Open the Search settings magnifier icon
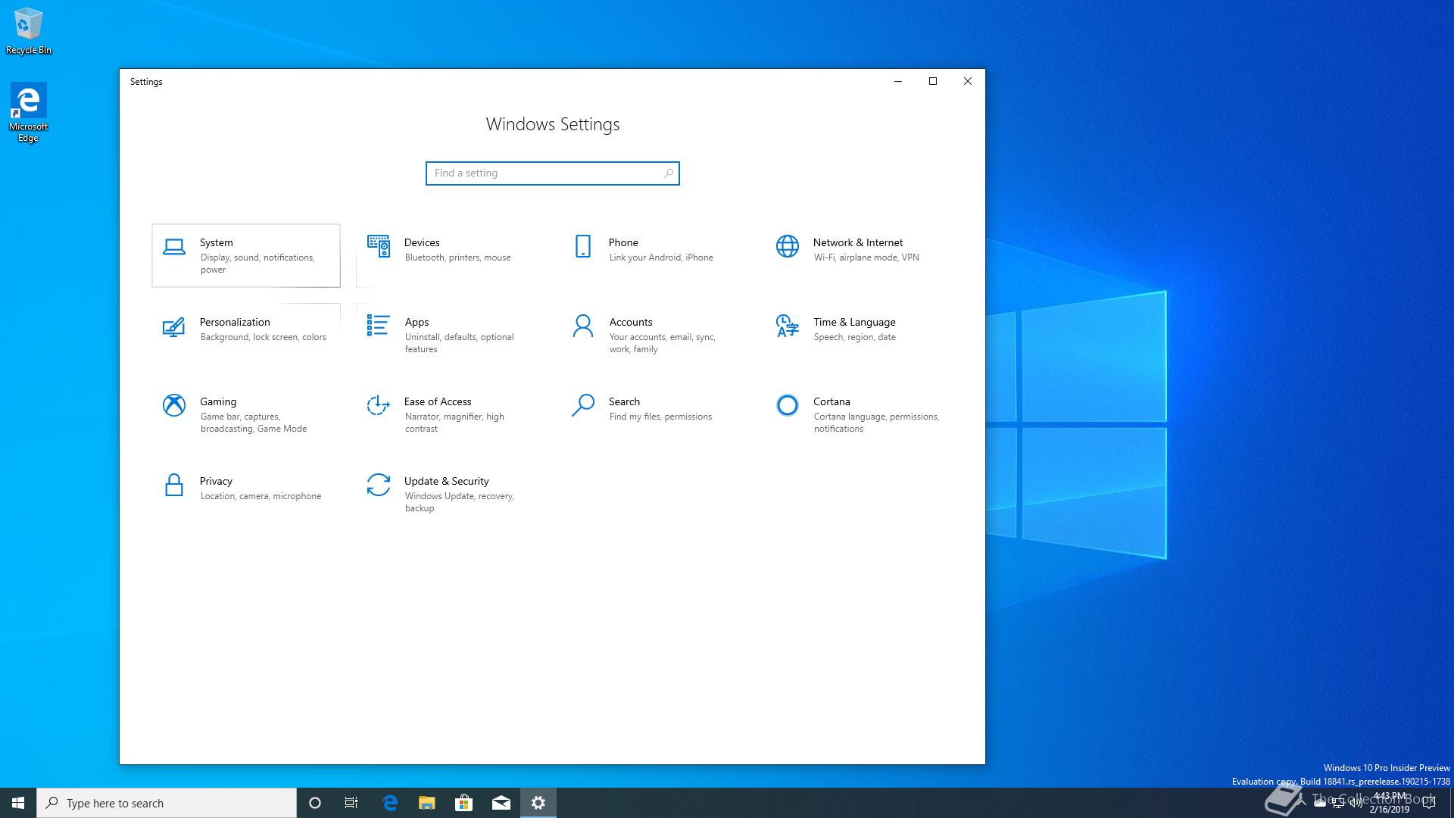Image resolution: width=1454 pixels, height=818 pixels. 582,405
